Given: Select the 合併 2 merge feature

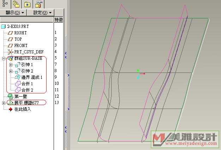Looking at the screenshot, I should point(27,90).
